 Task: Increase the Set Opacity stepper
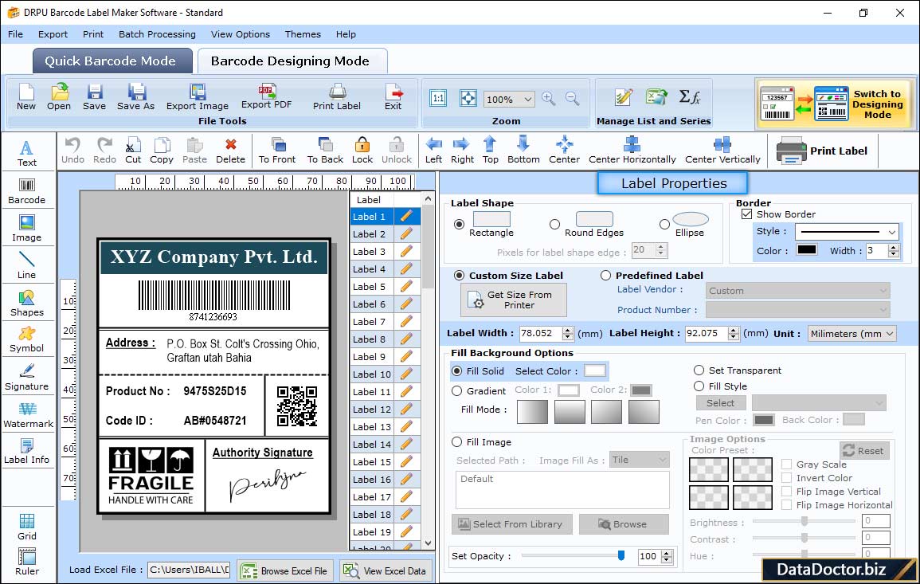click(667, 553)
